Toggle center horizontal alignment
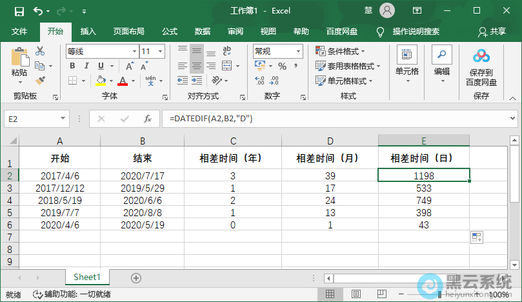The image size is (522, 302). tap(197, 66)
